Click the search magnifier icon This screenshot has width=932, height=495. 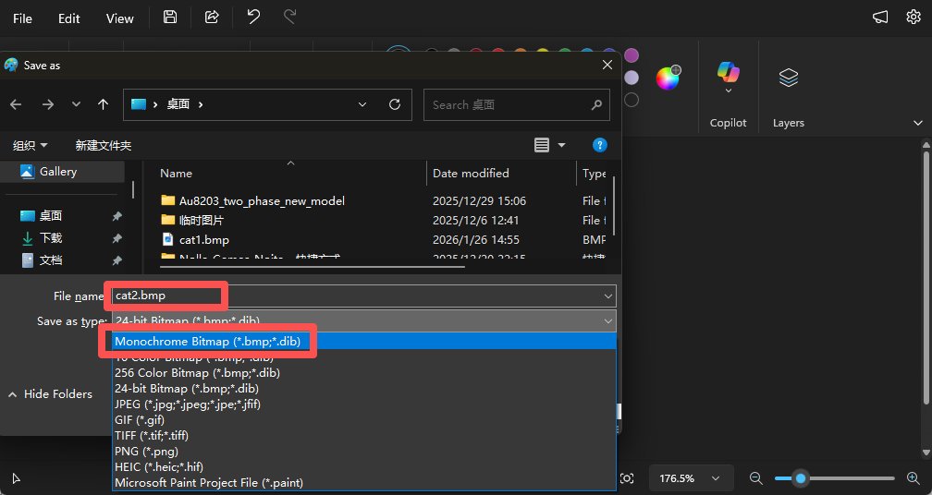[x=596, y=105]
